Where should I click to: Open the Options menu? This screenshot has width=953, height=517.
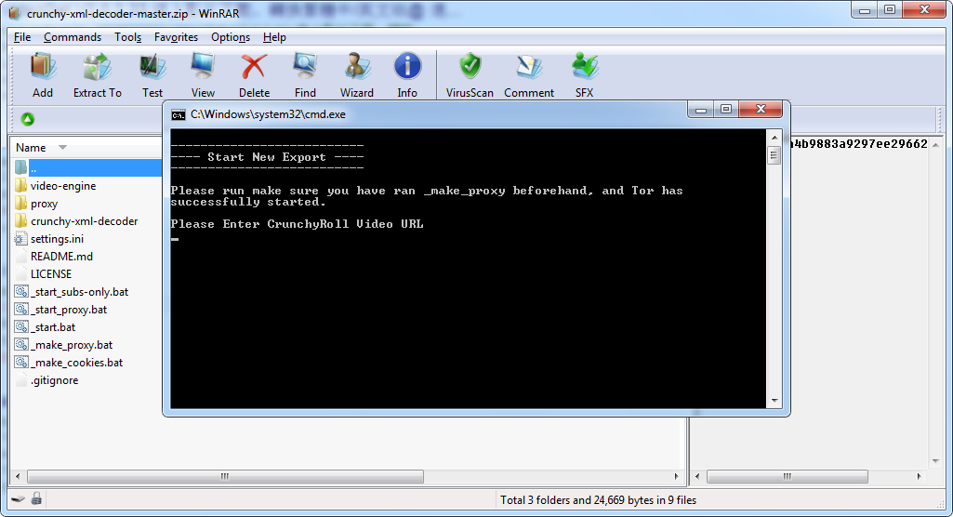tap(231, 37)
